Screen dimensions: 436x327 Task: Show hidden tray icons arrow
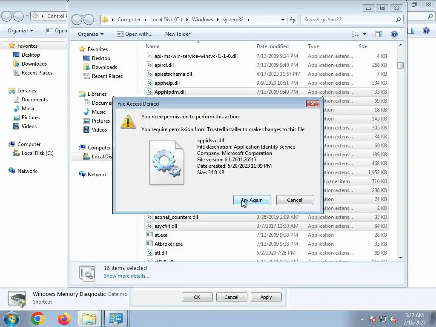pyautogui.click(x=362, y=319)
